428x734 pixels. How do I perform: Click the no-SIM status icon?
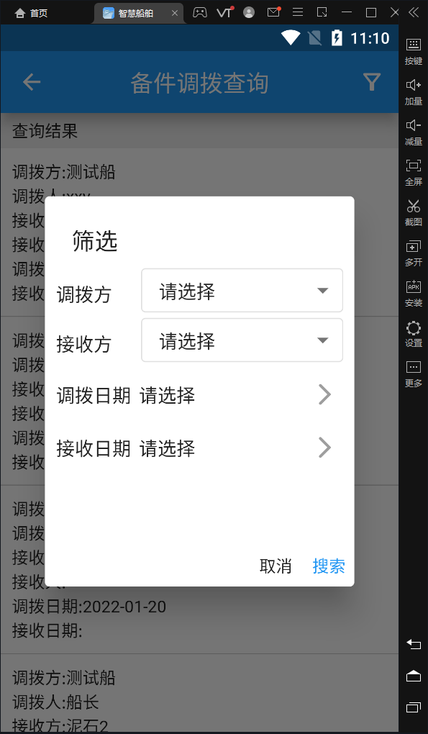click(x=315, y=37)
